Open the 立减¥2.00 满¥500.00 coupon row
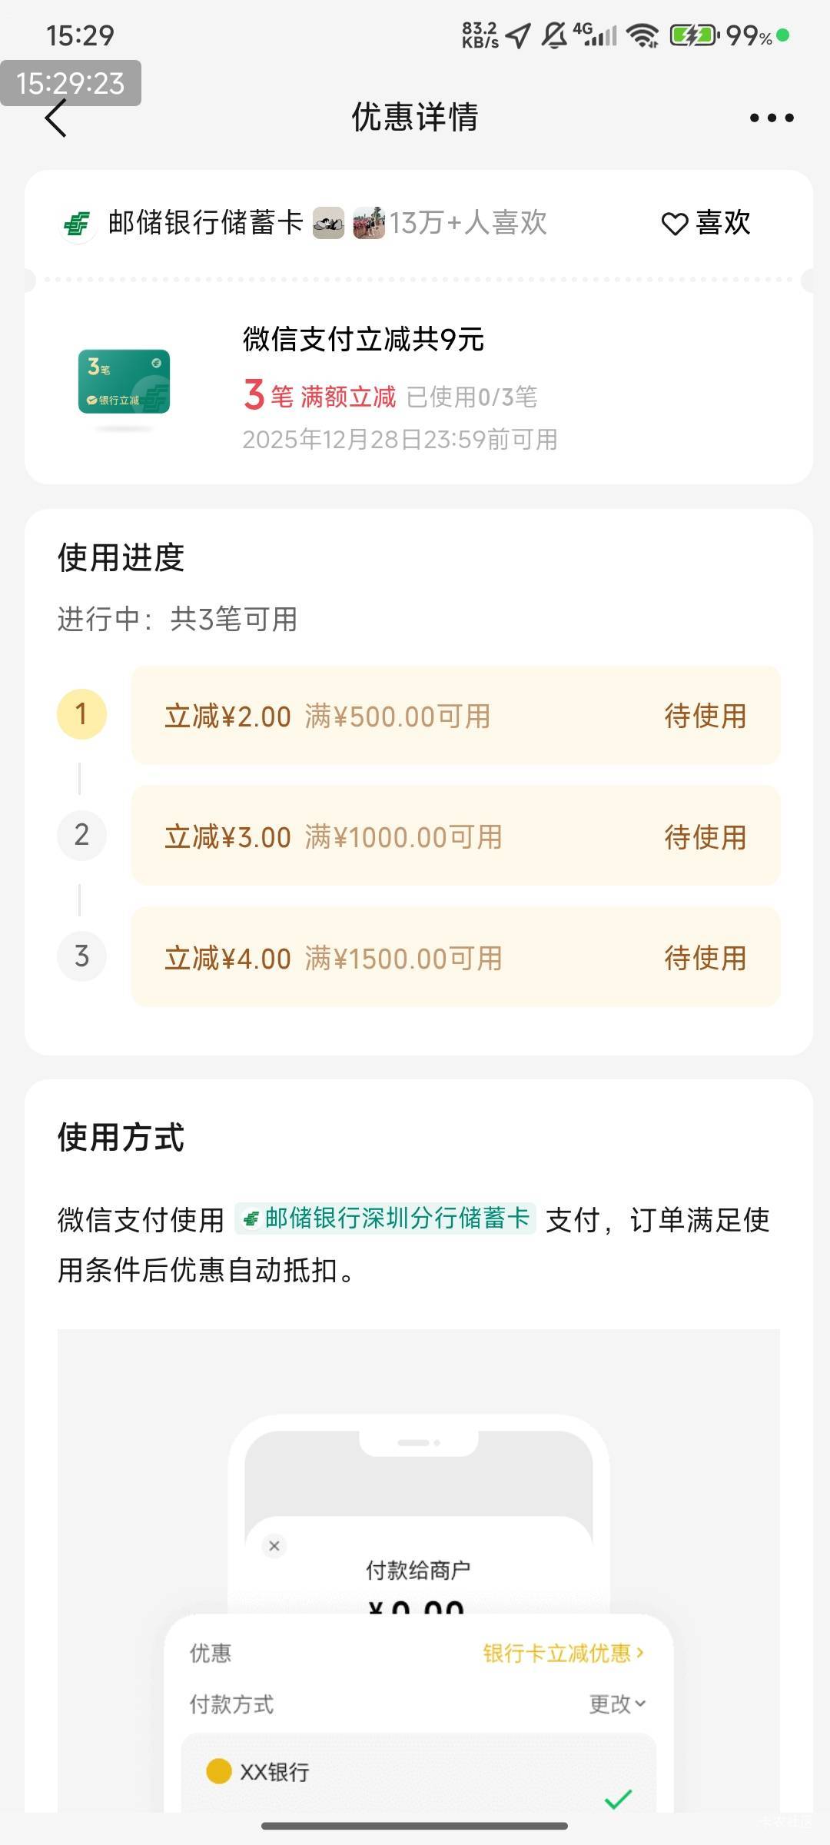Screen dimensions: 830x1845 tap(455, 716)
